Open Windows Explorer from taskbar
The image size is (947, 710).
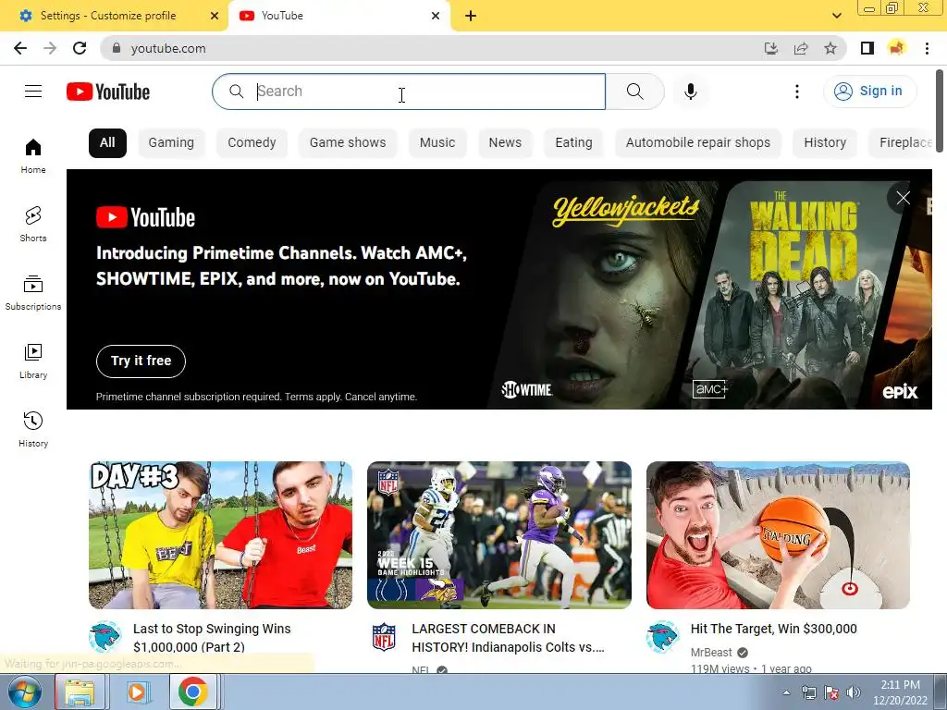tap(80, 692)
